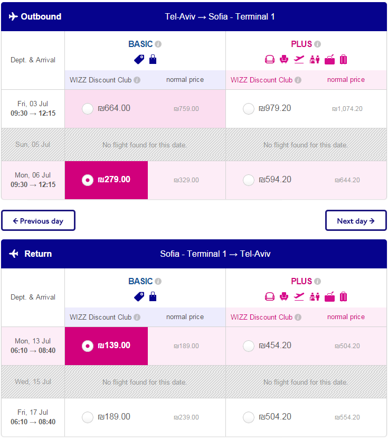Select the ₪454.20 PLUS return fare Mon 13 Jul
The image size is (388, 438).
[249, 346]
